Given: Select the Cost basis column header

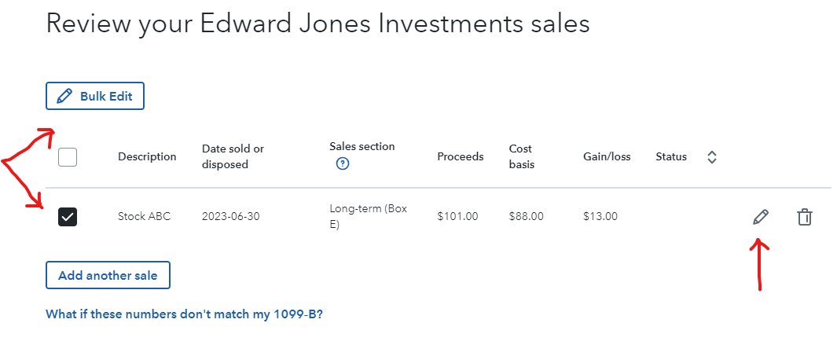Looking at the screenshot, I should click(521, 156).
